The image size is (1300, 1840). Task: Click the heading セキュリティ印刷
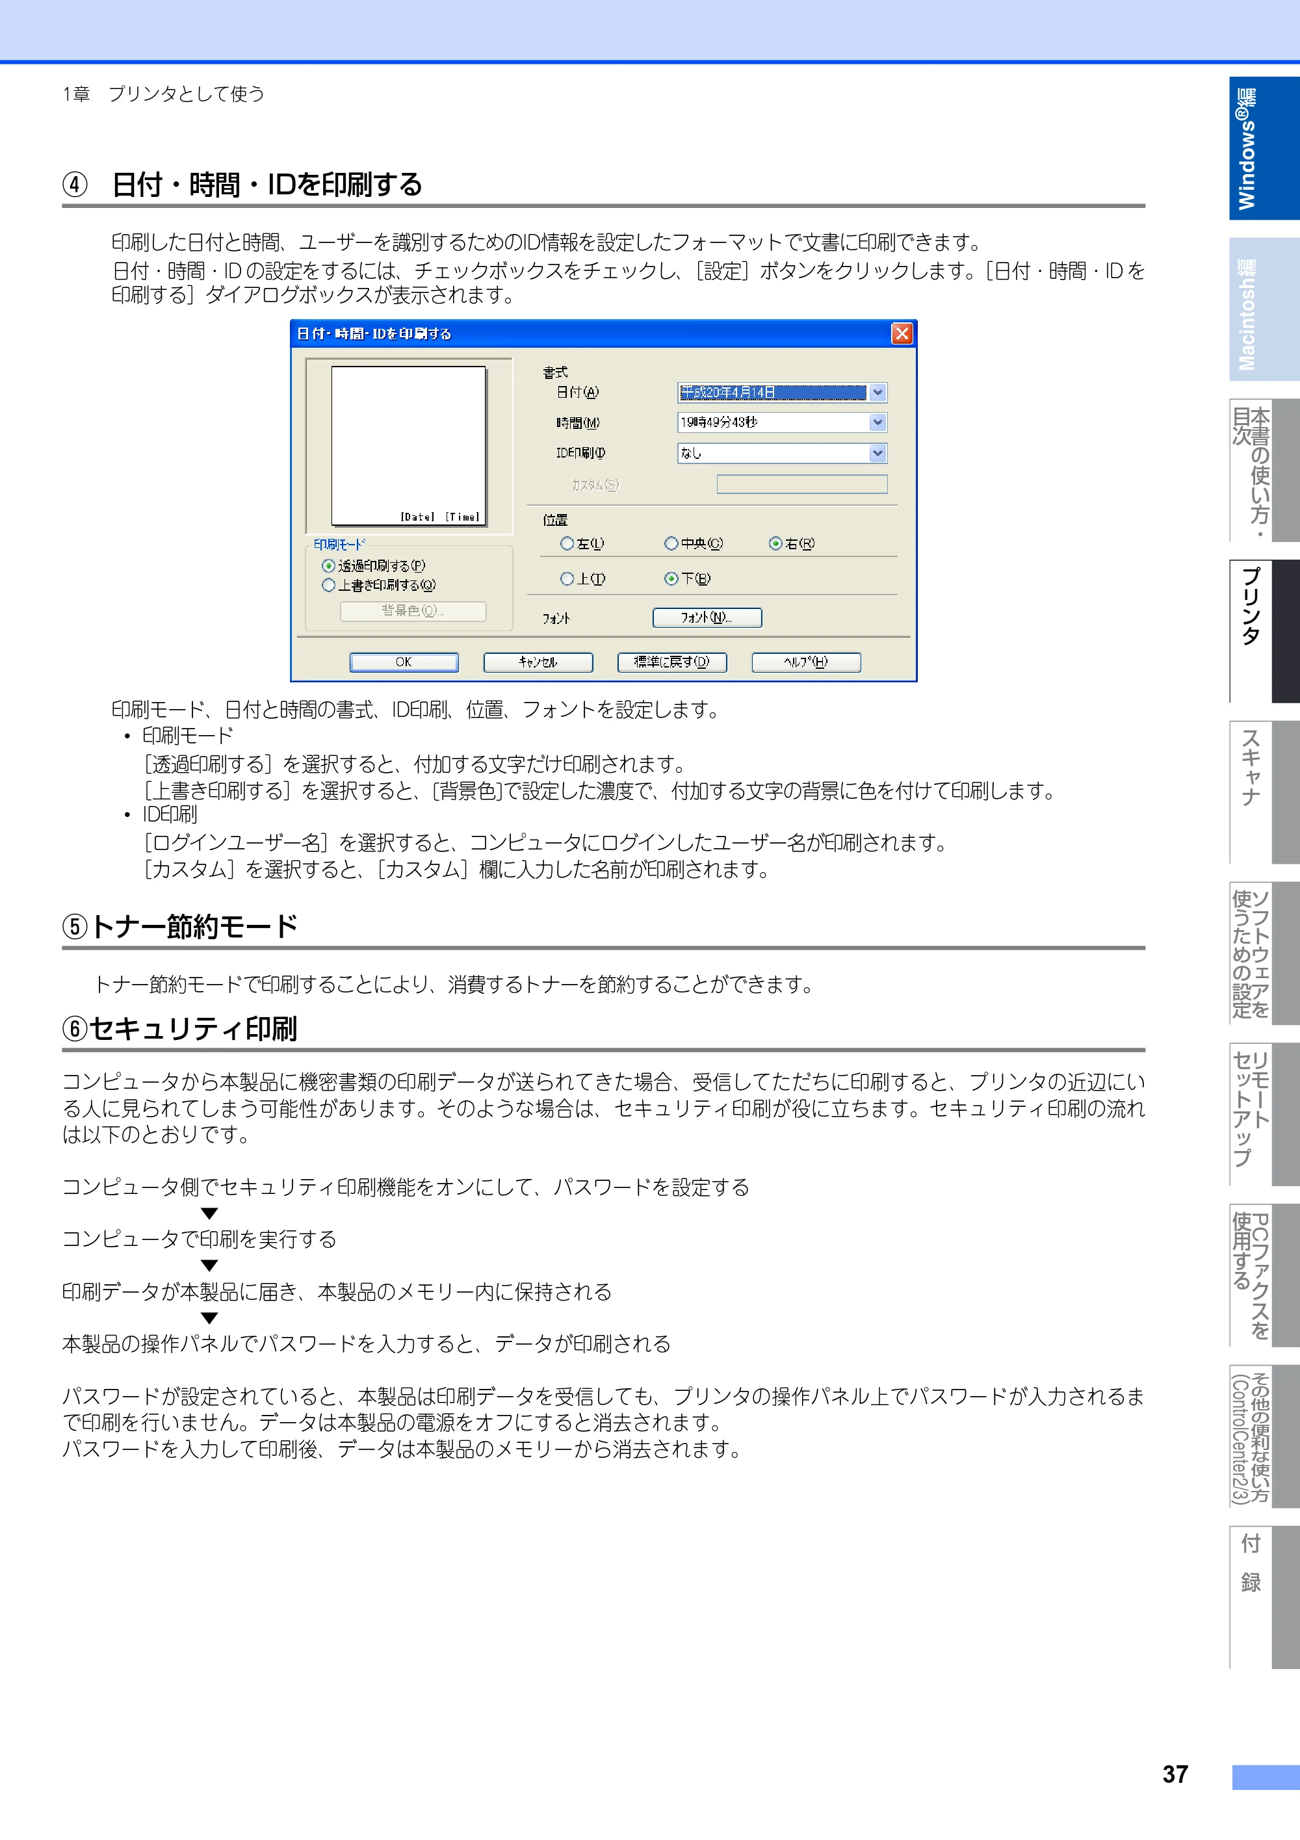pyautogui.click(x=193, y=1028)
